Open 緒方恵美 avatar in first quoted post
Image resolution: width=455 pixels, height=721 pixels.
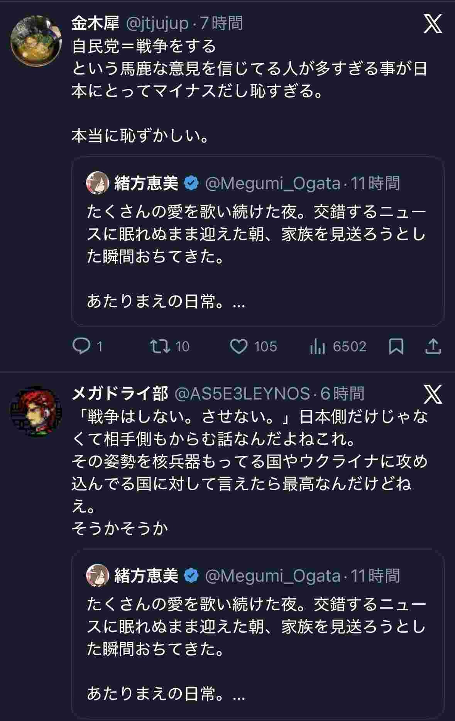97,183
